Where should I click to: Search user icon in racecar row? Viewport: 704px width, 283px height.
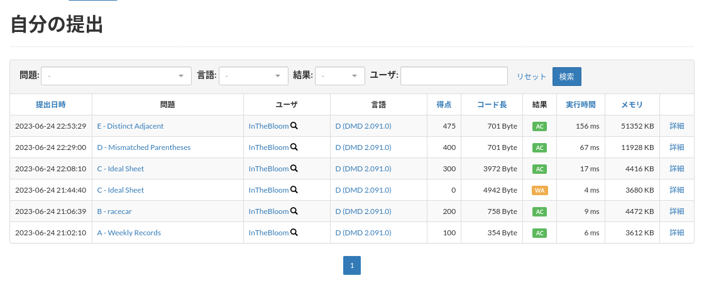coord(294,211)
